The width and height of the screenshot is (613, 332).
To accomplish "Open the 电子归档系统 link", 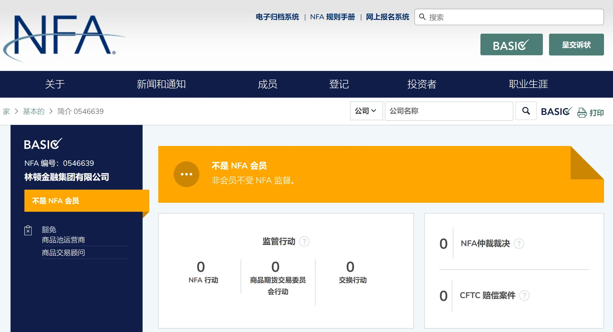I will click(x=277, y=17).
